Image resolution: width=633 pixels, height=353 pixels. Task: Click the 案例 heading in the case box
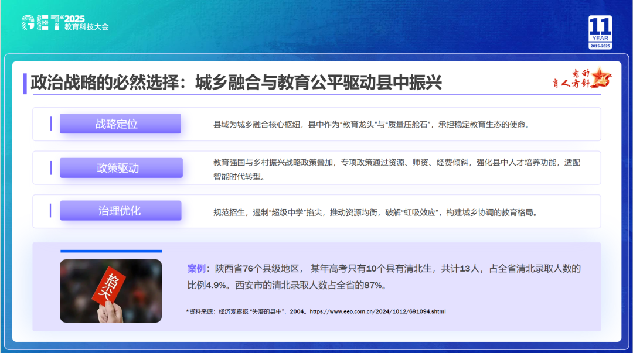point(196,269)
